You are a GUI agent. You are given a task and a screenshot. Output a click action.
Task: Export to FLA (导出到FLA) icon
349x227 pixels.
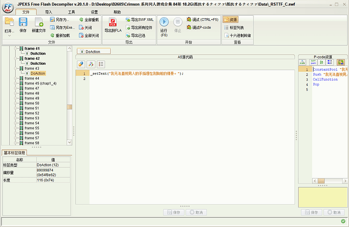click(113, 22)
